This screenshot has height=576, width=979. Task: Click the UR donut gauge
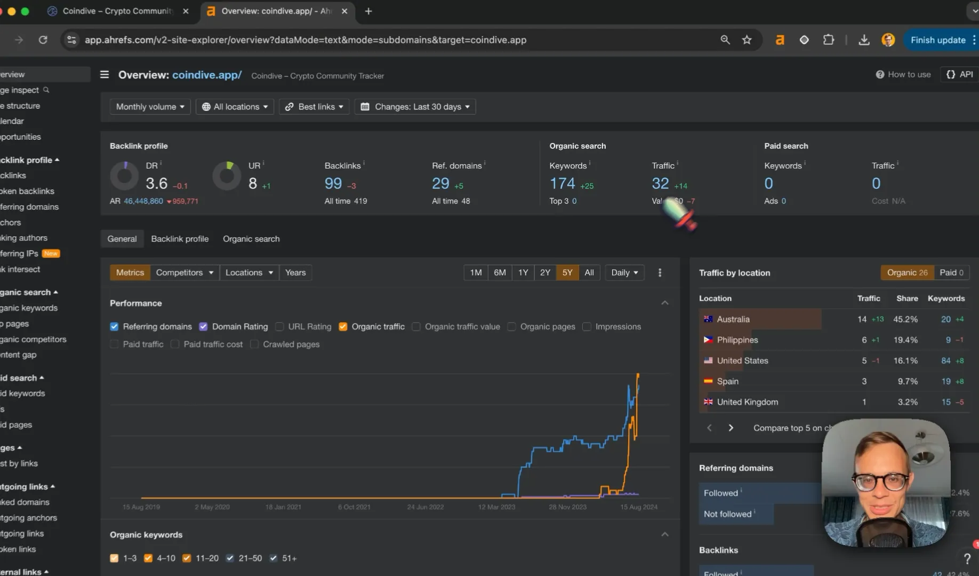click(x=227, y=176)
